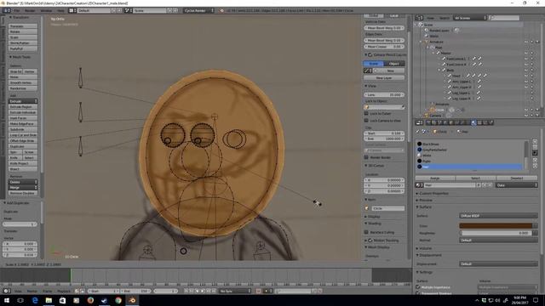Toggle Lock to Cursor checkbox
The width and height of the screenshot is (545, 306).
[x=366, y=113]
